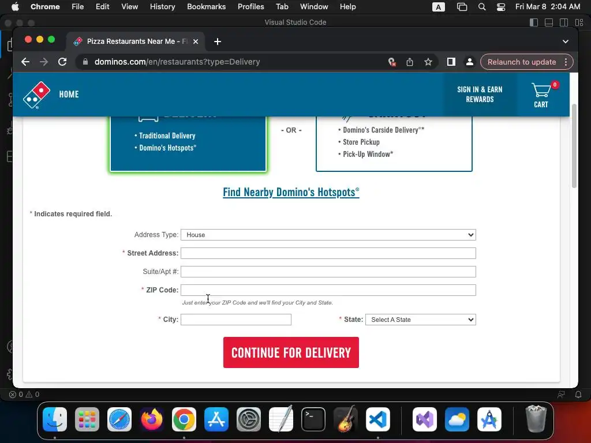Expand Chrome tab search chevron

coord(566,42)
